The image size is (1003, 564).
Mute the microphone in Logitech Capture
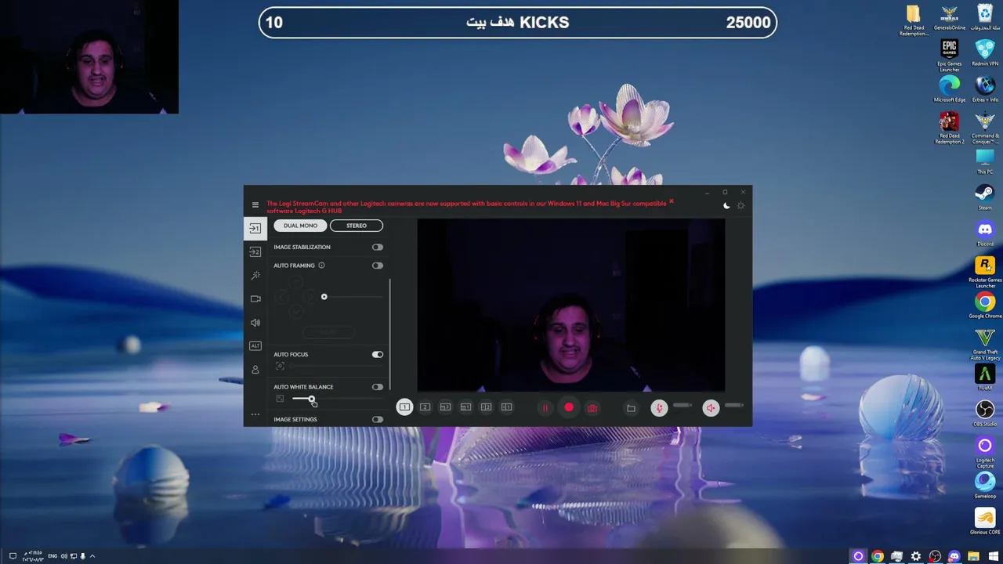coord(659,408)
